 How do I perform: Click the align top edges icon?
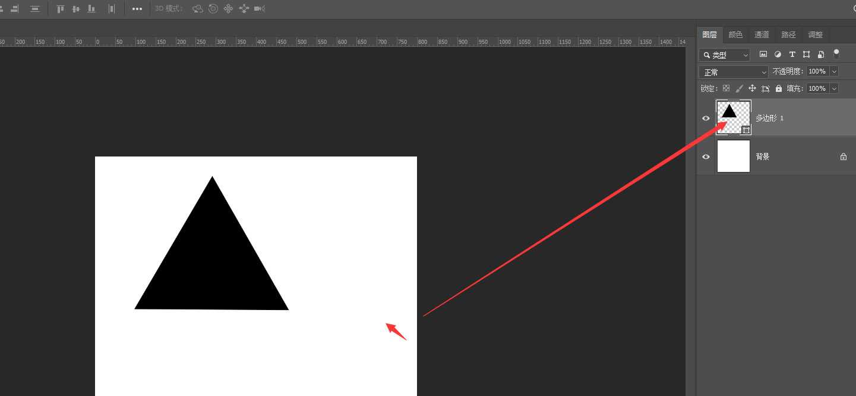pyautogui.click(x=60, y=9)
